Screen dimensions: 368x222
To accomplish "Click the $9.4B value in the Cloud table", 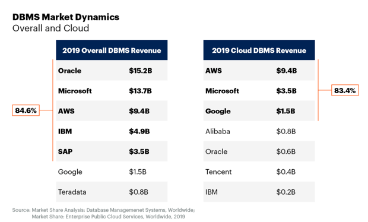I will [x=287, y=71].
